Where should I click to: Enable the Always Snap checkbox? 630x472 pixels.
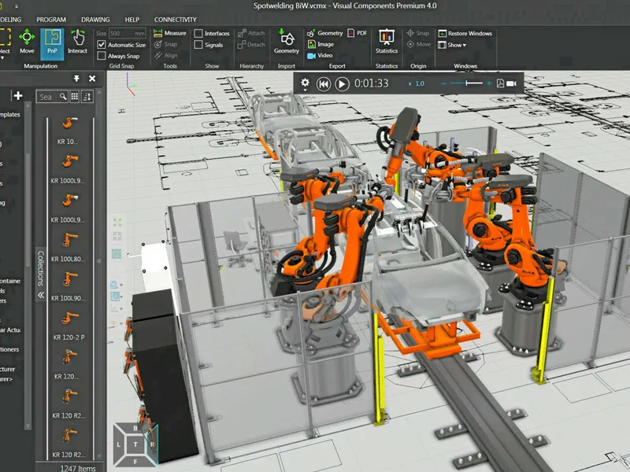101,56
